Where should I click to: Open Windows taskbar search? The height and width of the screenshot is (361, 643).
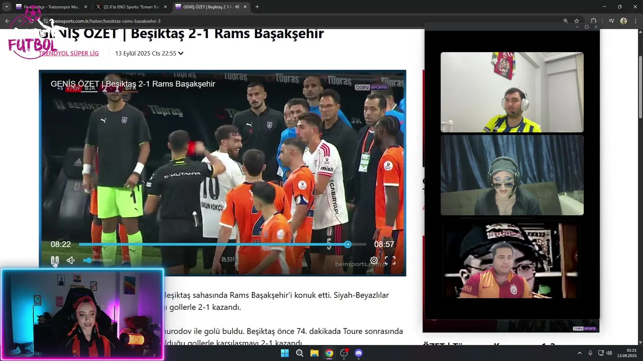tap(299, 353)
